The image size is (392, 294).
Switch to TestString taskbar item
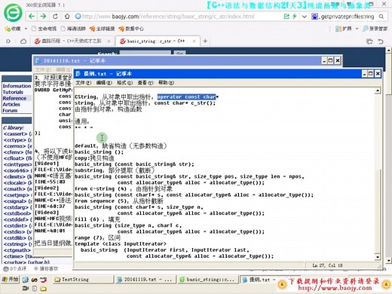click(83, 280)
